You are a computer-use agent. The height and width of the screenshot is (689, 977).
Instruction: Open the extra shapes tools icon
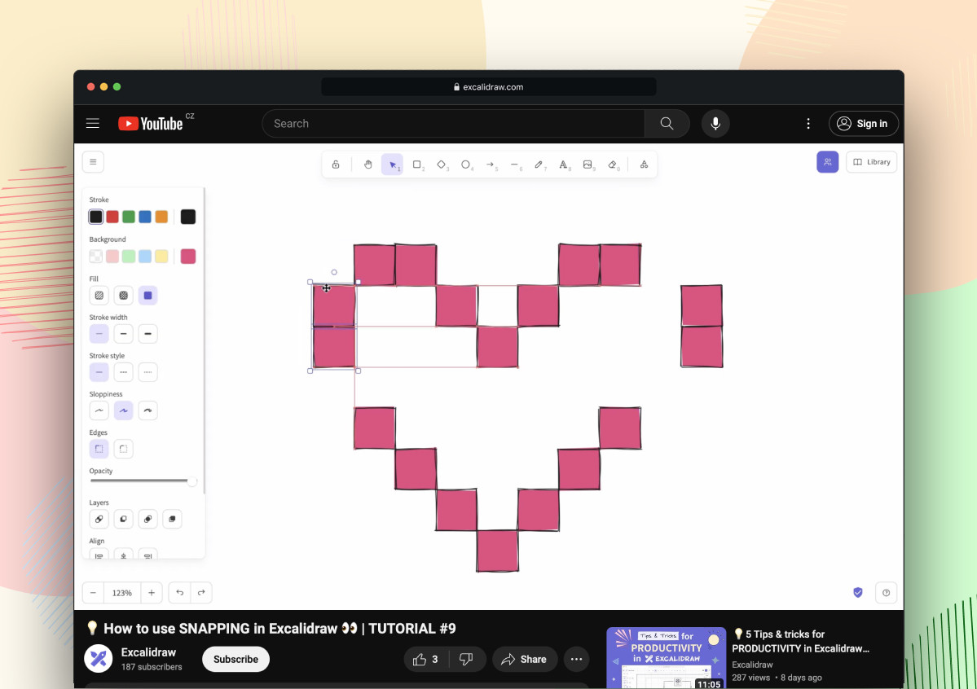pyautogui.click(x=644, y=165)
